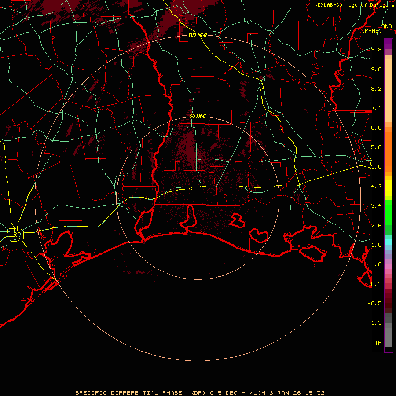The image size is (396, 396).
Task: Pick the orange band on the color scale
Action: point(389,151)
